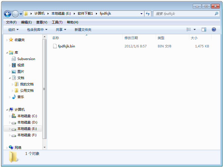Select 收藏夹 in the navigation pane
This screenshot has width=223, height=167.
tap(20, 40)
